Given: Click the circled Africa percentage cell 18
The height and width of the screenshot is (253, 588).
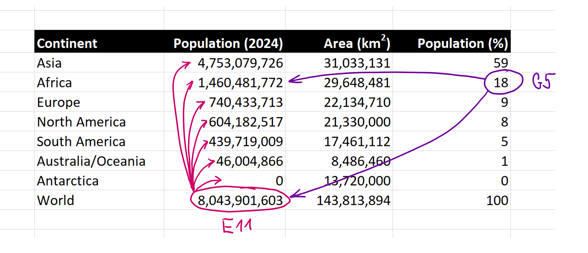Looking at the screenshot, I should [x=501, y=83].
